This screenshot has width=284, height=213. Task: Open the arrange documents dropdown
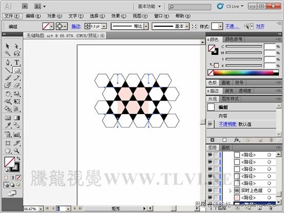[x=40, y=7]
